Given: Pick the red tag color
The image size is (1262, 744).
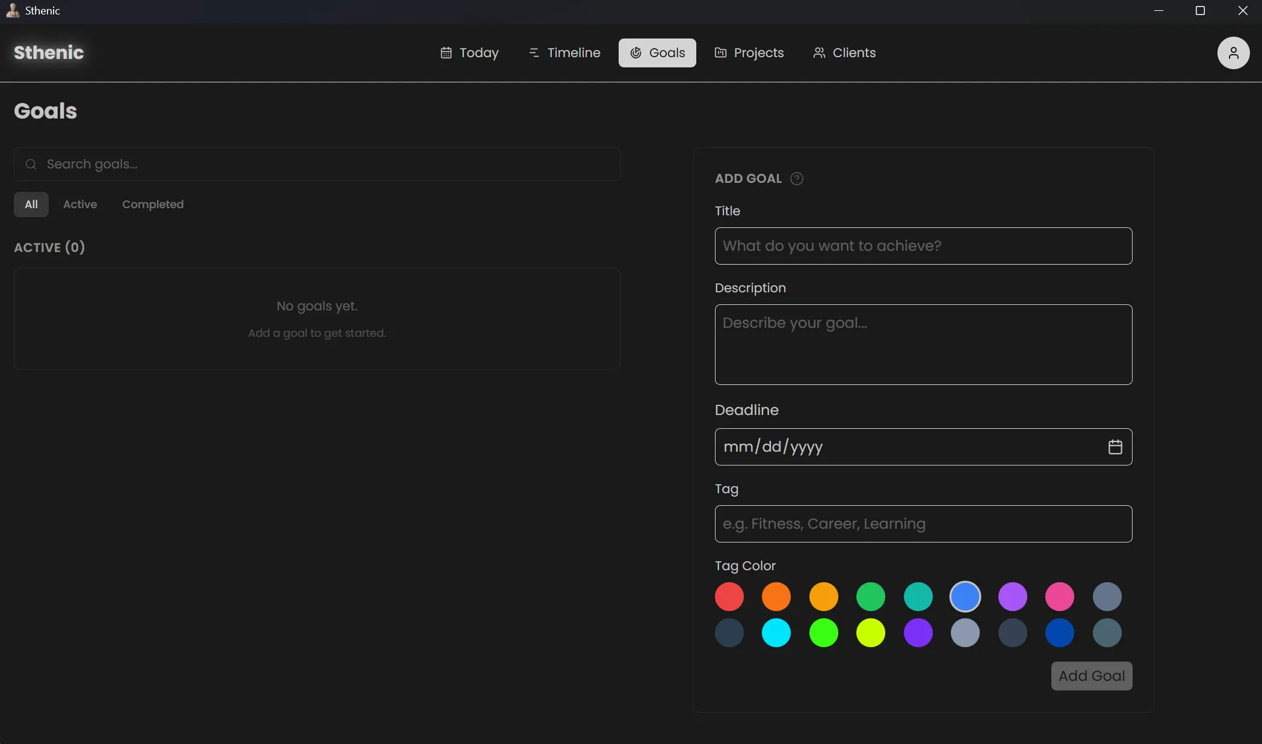Looking at the screenshot, I should coord(729,597).
